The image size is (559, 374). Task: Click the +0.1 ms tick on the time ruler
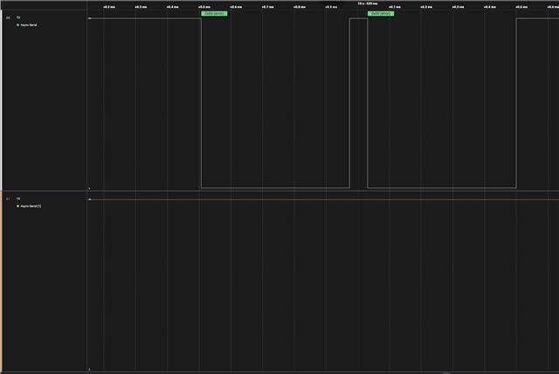394,7
